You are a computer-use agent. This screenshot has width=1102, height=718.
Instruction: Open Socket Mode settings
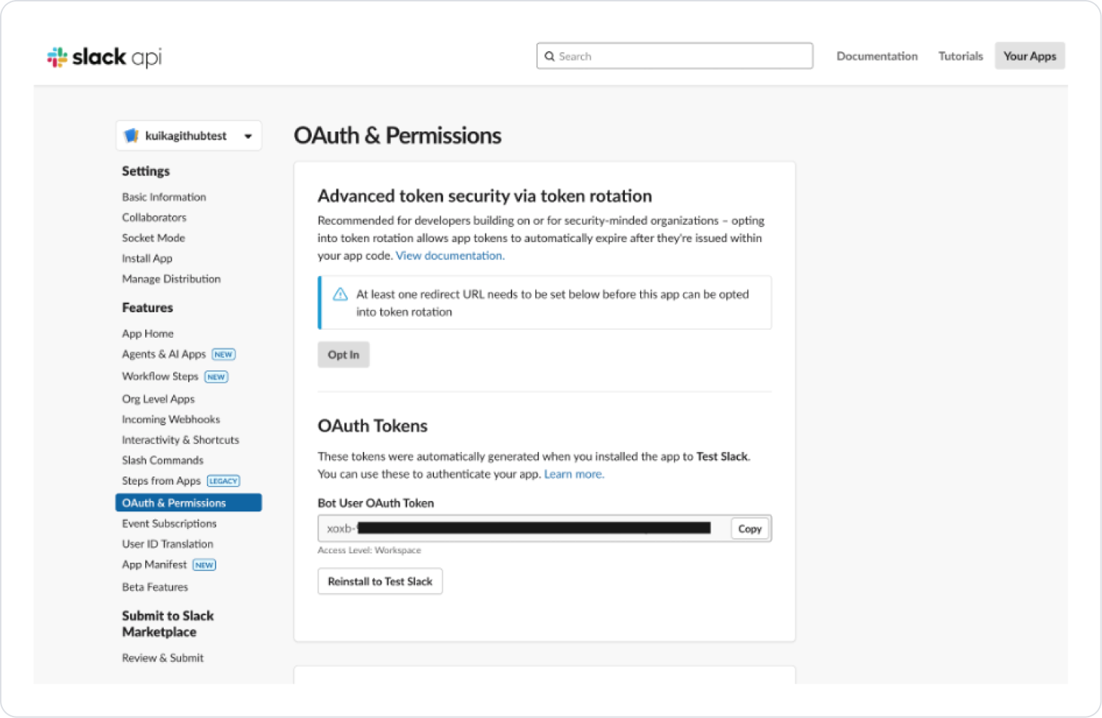(x=153, y=238)
